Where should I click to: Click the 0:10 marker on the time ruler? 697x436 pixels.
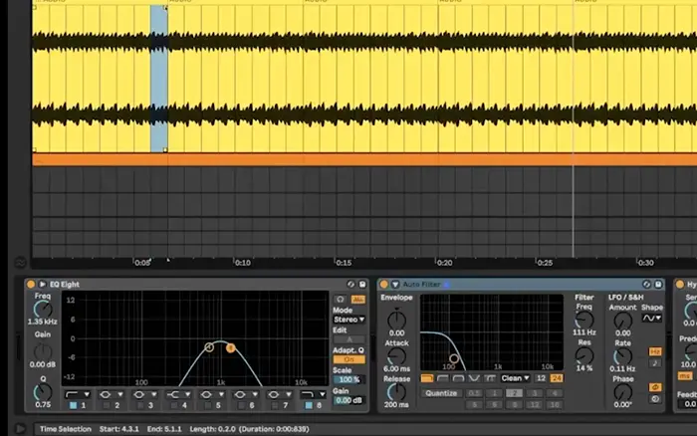(242, 263)
